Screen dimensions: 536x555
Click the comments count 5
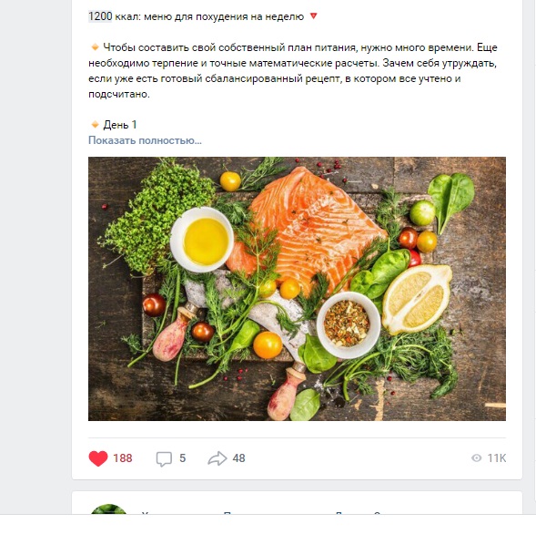tap(182, 458)
